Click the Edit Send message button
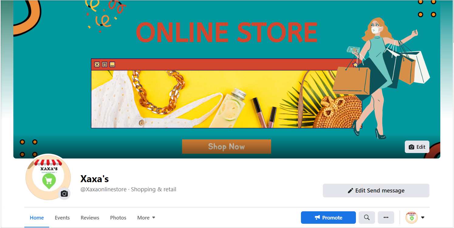Image resolution: width=454 pixels, height=228 pixels. coord(376,191)
